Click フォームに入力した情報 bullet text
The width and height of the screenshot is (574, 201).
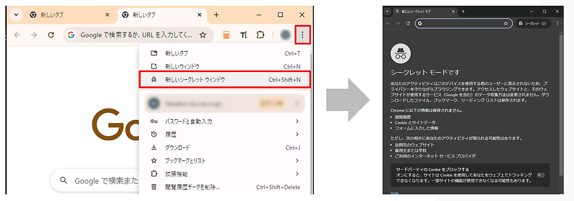[417, 128]
